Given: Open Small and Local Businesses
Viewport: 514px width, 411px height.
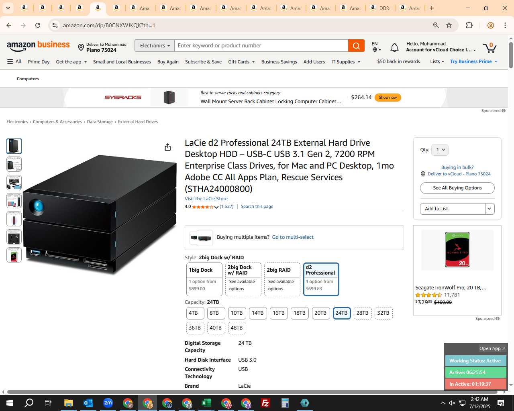Looking at the screenshot, I should pos(122,62).
